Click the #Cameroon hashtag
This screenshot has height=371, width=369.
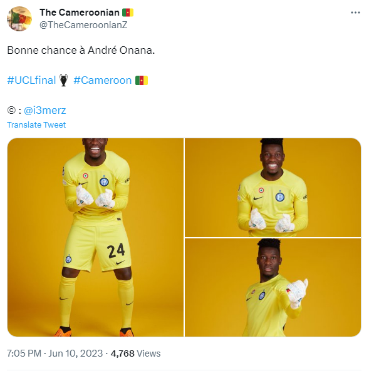[102, 80]
